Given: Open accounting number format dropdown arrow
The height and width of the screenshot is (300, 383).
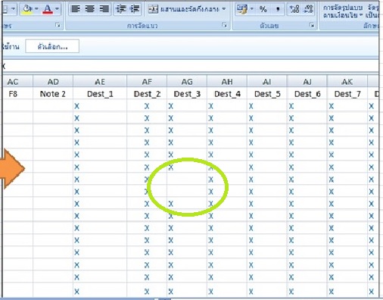Looking at the screenshot, I should point(251,9).
